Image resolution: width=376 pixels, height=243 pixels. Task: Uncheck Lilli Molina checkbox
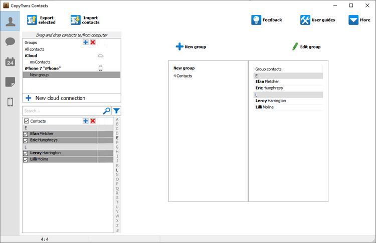pos(26,159)
